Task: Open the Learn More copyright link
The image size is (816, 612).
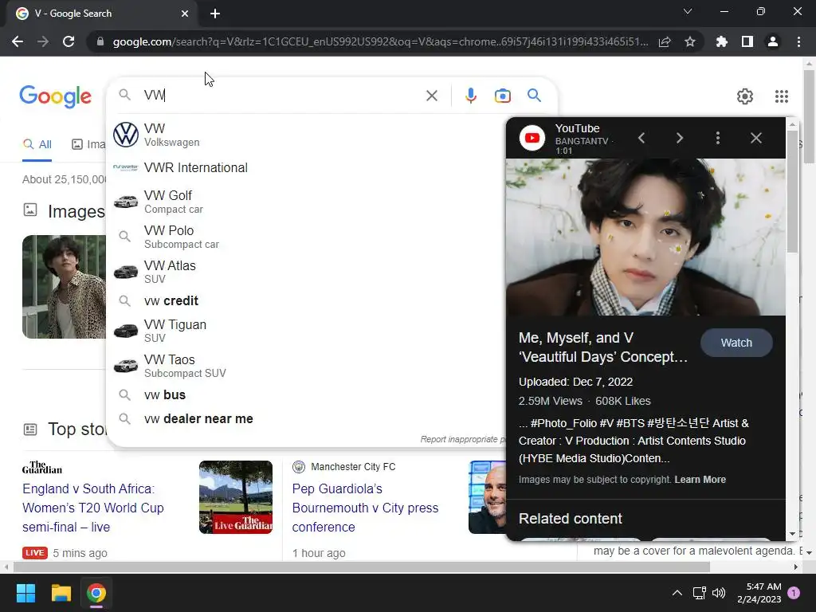Action: tap(700, 480)
